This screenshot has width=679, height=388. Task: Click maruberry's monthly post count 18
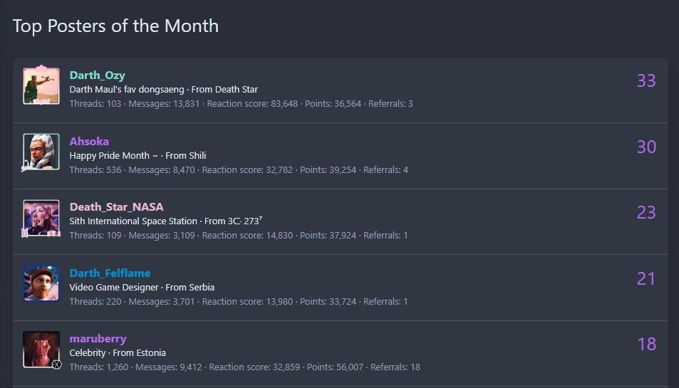pos(646,345)
